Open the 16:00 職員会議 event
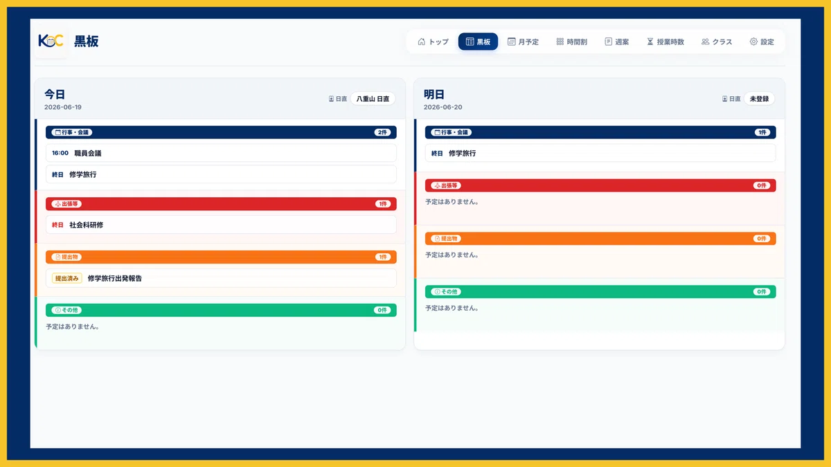 coord(221,153)
